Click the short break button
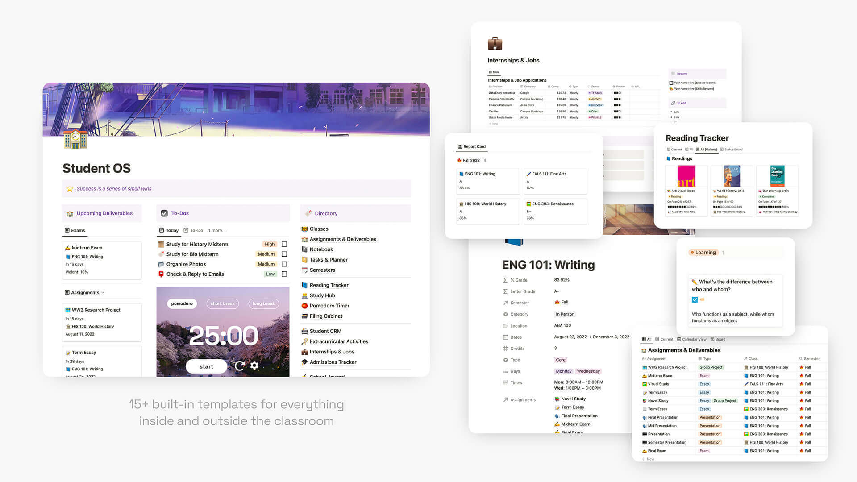 coord(223,303)
